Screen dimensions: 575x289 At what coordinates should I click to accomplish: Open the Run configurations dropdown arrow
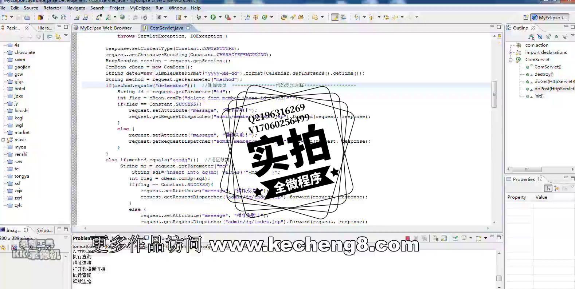[220, 17]
